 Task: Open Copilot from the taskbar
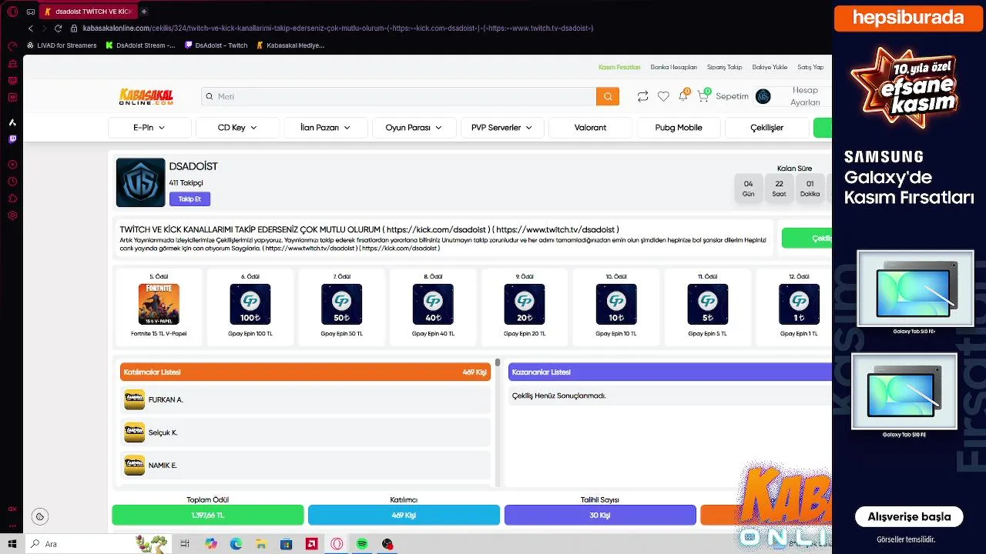click(211, 544)
